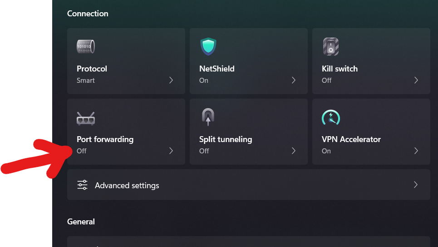Open the Protocol settings title
The width and height of the screenshot is (438, 247).
click(x=92, y=69)
